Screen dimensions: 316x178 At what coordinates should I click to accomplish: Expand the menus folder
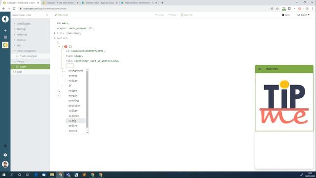(15, 40)
